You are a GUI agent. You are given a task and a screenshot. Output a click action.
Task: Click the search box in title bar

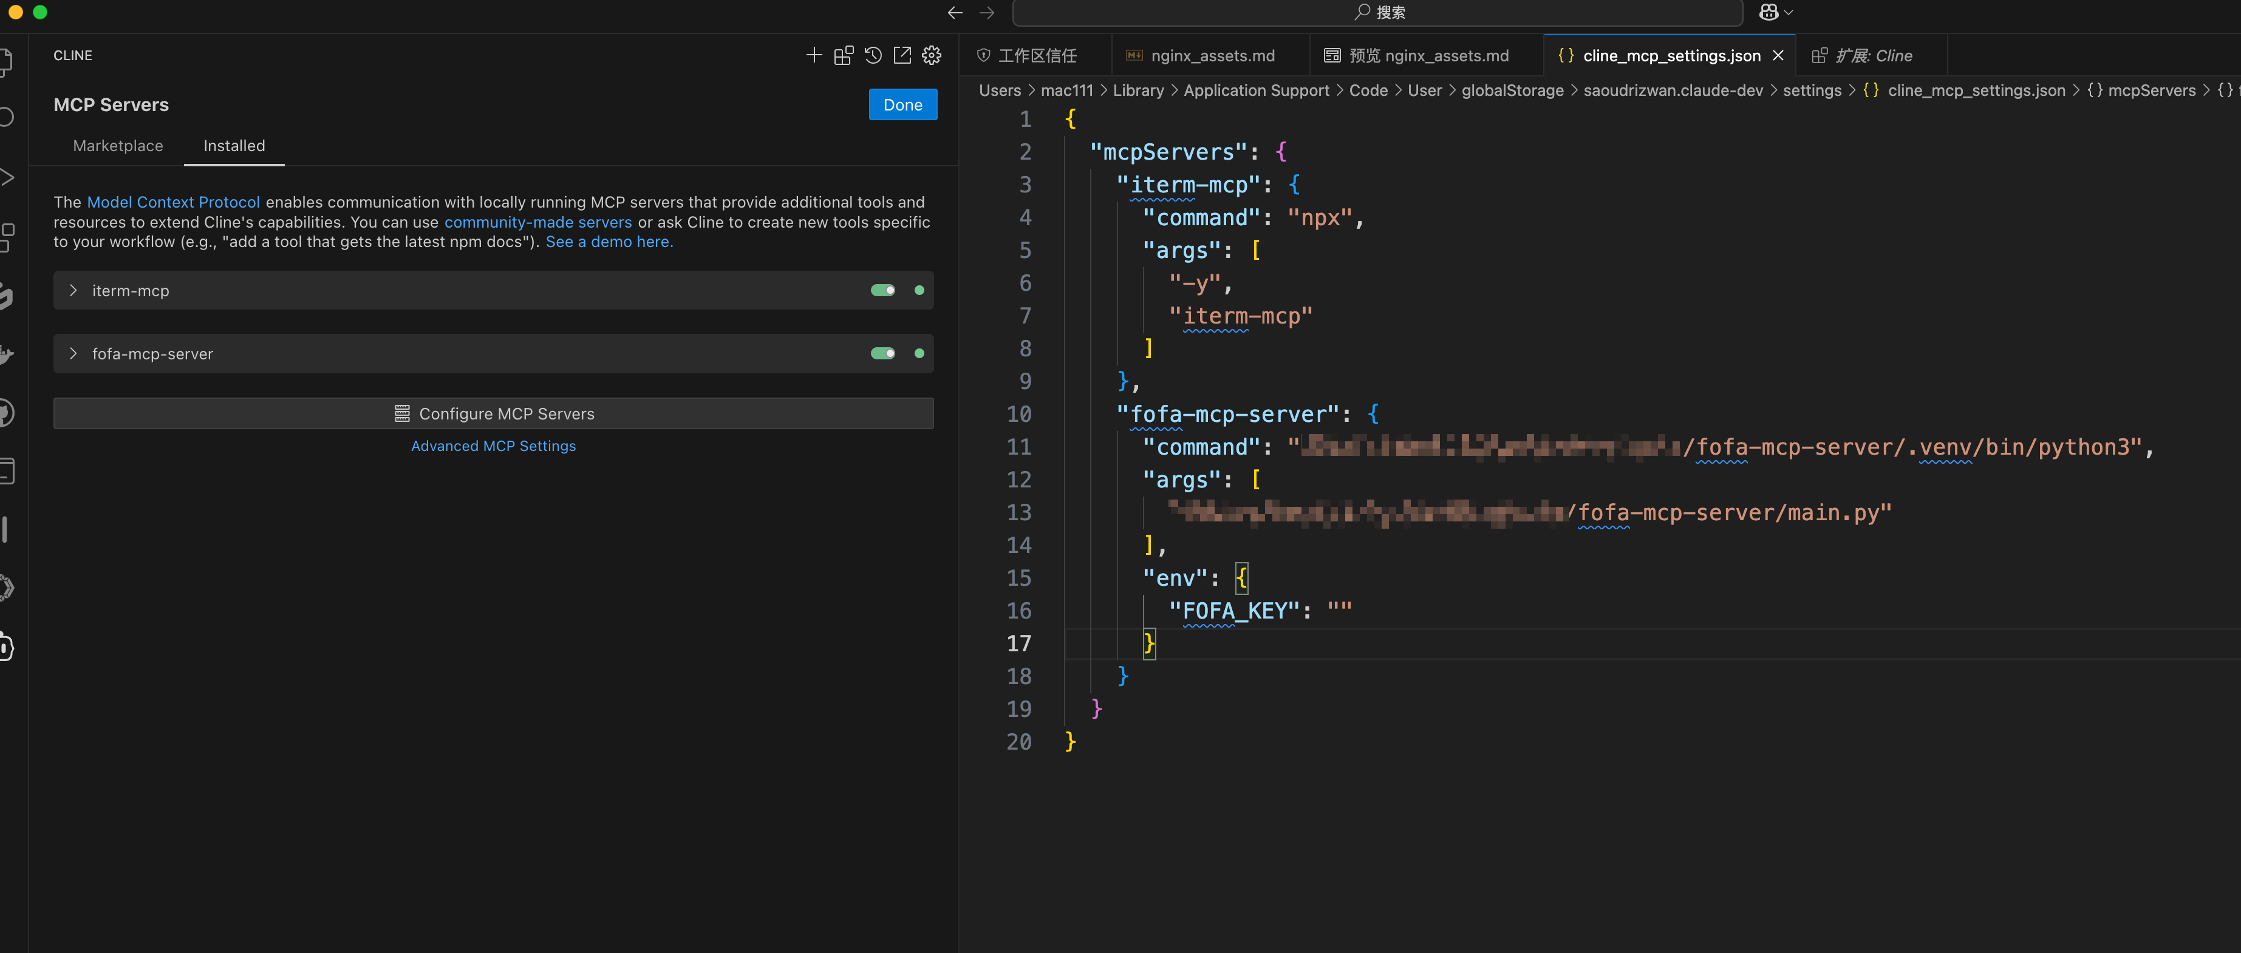(x=1377, y=13)
